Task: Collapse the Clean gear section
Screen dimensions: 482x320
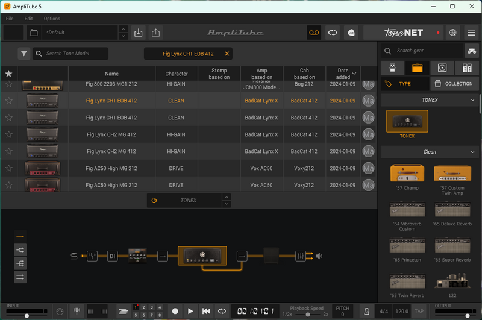Action: (472, 152)
